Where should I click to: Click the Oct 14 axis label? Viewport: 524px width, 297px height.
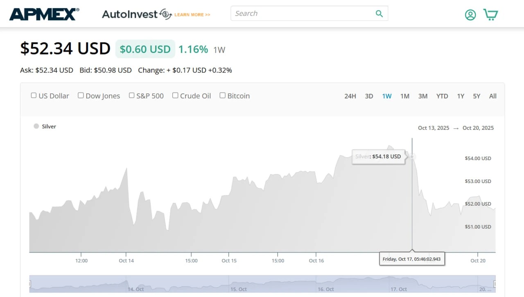126,261
